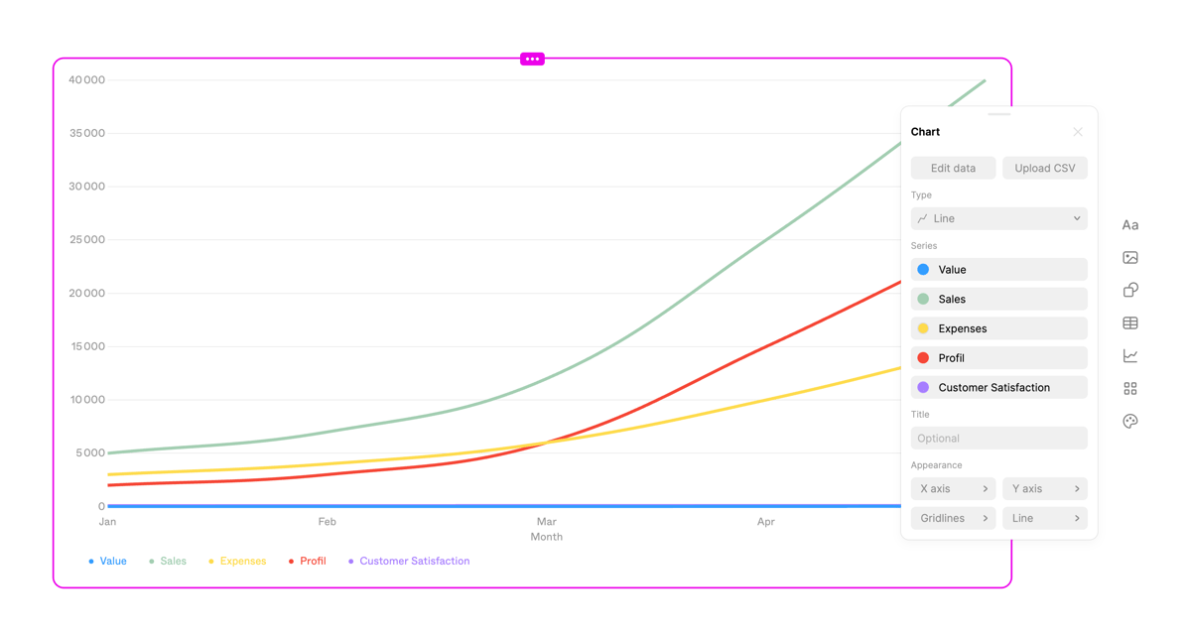
Task: Click the Upload CSV button
Action: click(x=1044, y=168)
